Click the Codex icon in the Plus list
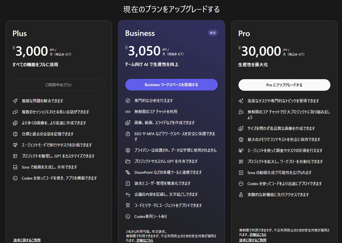Screen dimensions: 342x243 pos(15,178)
